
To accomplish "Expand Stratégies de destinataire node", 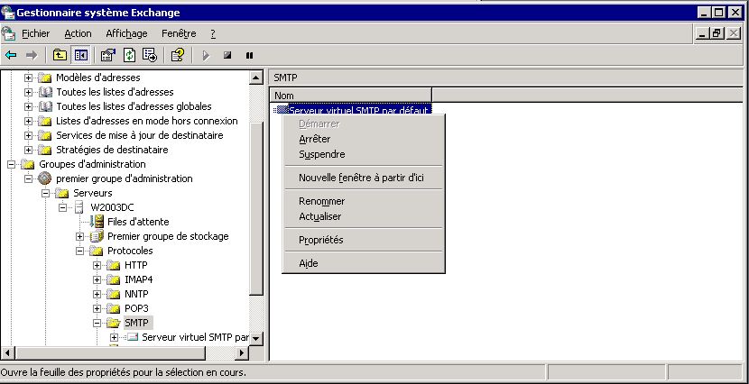I will point(28,150).
